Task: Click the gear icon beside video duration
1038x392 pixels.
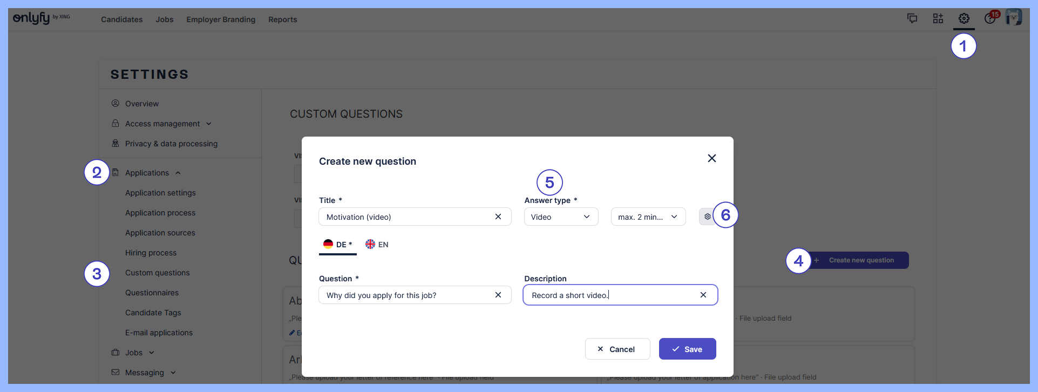Action: (707, 217)
